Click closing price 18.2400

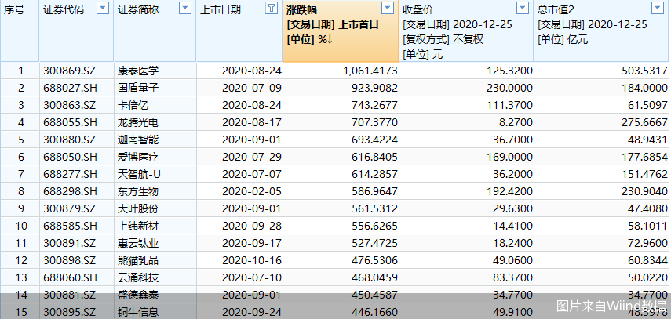[512, 243]
